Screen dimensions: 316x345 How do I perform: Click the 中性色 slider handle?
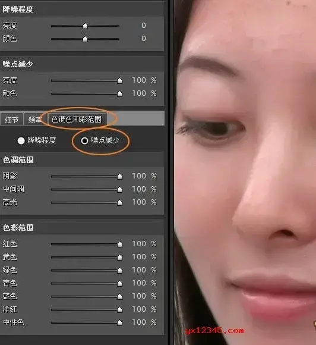pos(120,322)
